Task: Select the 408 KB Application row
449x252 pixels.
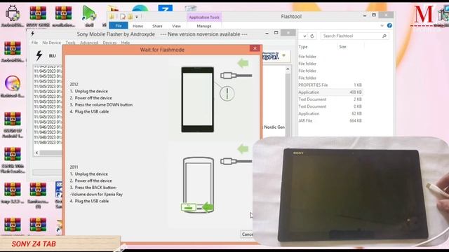Action: [330, 92]
